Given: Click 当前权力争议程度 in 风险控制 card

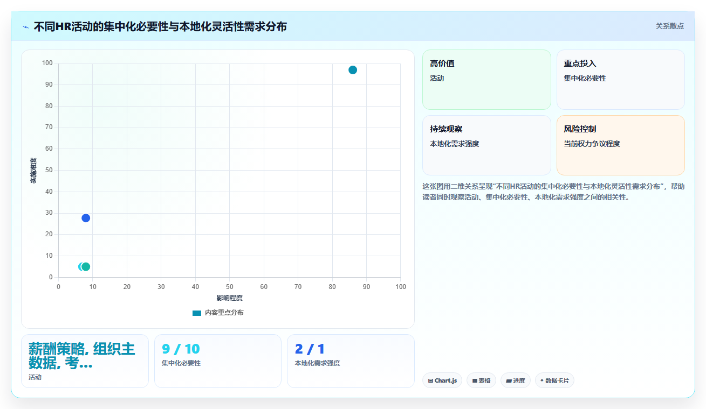Looking at the screenshot, I should [x=592, y=144].
